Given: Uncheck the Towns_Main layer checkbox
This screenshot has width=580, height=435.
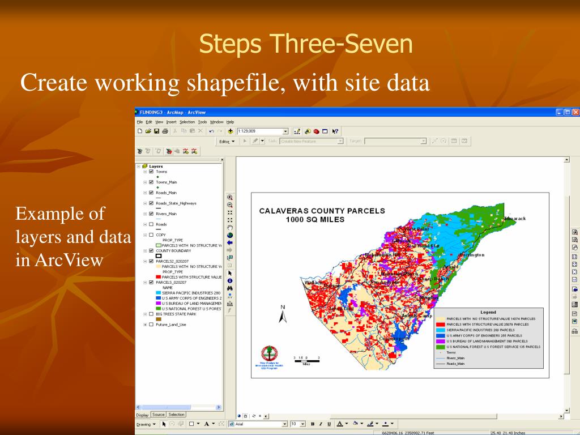Looking at the screenshot, I should (x=151, y=182).
